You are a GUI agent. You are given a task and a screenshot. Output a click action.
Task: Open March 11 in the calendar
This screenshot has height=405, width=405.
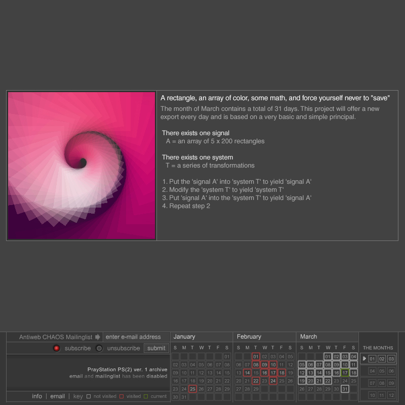353,364
